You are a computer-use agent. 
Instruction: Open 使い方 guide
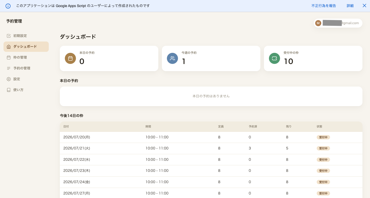(x=26, y=90)
